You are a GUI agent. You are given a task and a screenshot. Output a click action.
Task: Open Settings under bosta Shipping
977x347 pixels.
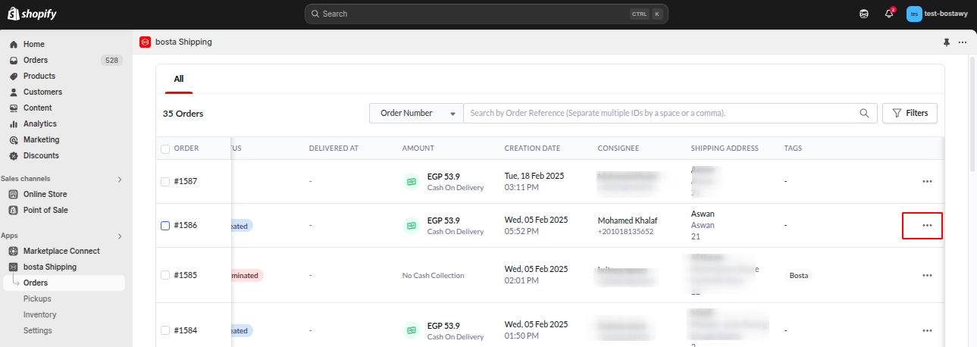click(38, 330)
